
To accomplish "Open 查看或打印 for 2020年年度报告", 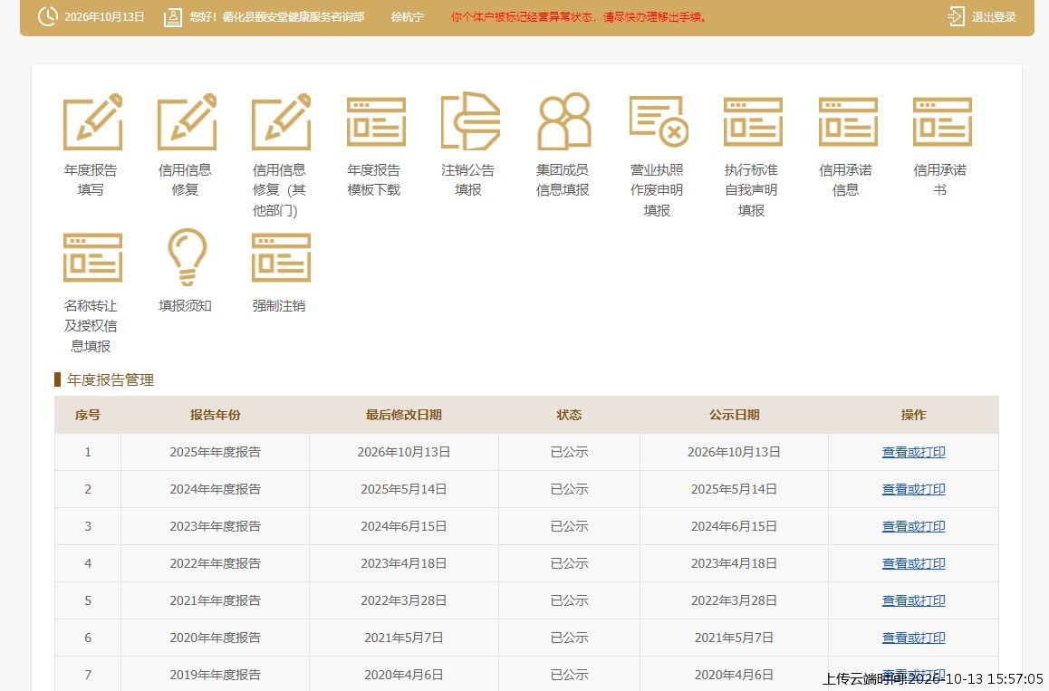I will point(913,638).
